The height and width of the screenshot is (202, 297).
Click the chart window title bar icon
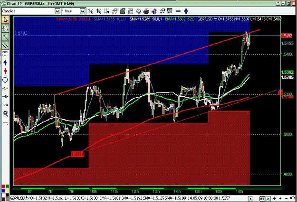point(3,4)
